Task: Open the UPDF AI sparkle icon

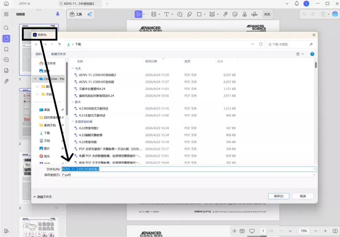Action: [x=89, y=14]
